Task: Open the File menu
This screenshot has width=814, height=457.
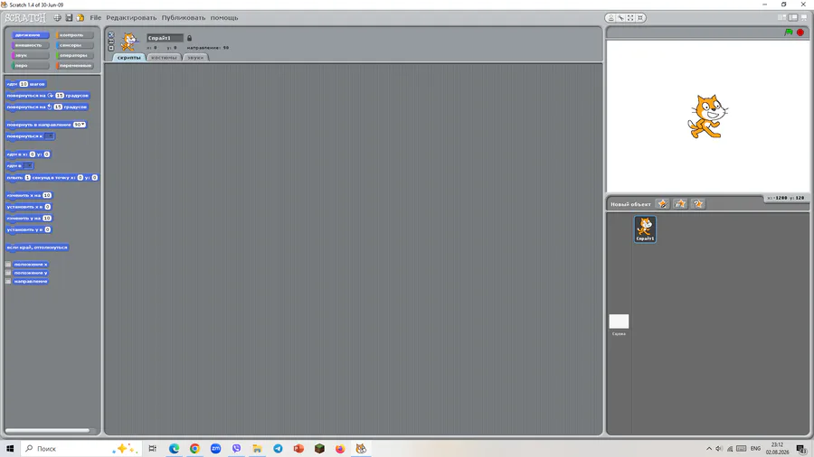Action: [x=96, y=18]
